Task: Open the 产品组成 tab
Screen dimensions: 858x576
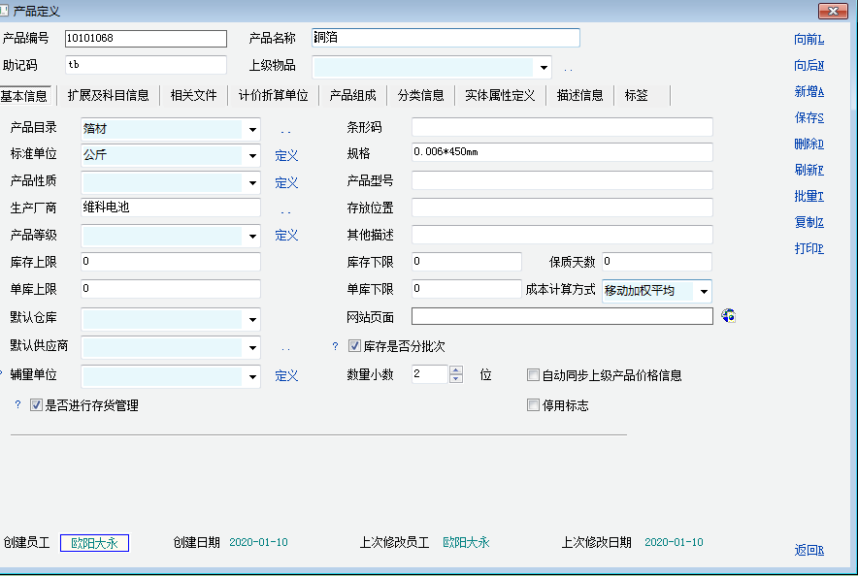Action: (x=352, y=95)
